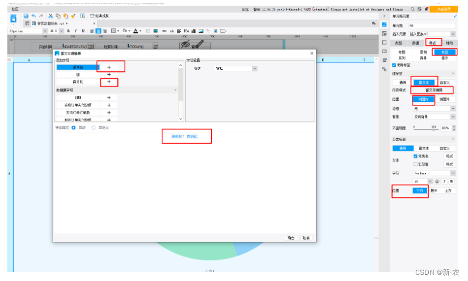Click the plus next to 实收订单实付总额
Viewport: 468px width, 281px height.
click(x=109, y=105)
